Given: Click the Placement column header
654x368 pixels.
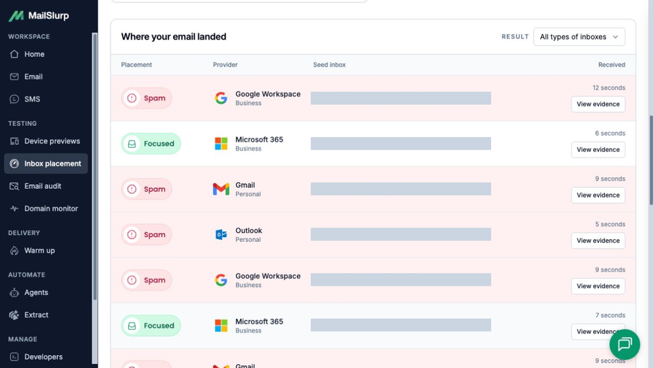Looking at the screenshot, I should [x=136, y=65].
